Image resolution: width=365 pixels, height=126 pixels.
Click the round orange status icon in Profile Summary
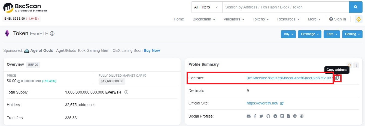(x=349, y=65)
